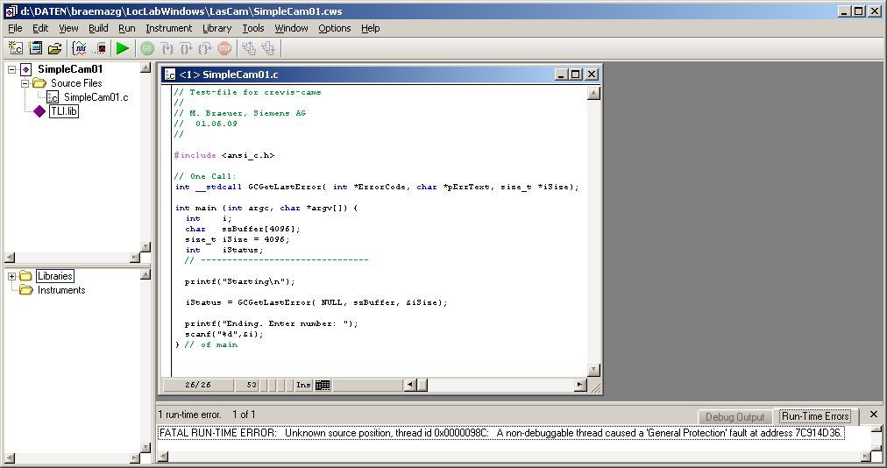Click the '1 of 1' error counter
This screenshot has width=887, height=468.
click(x=244, y=415)
